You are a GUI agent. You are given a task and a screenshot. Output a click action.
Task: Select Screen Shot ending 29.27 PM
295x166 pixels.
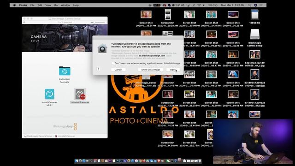189,134
